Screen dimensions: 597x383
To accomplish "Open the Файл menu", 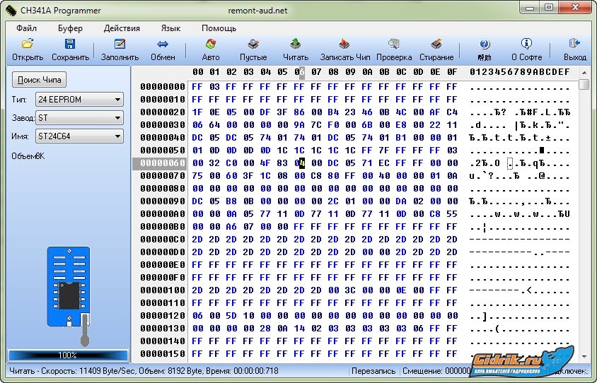I will [26, 28].
